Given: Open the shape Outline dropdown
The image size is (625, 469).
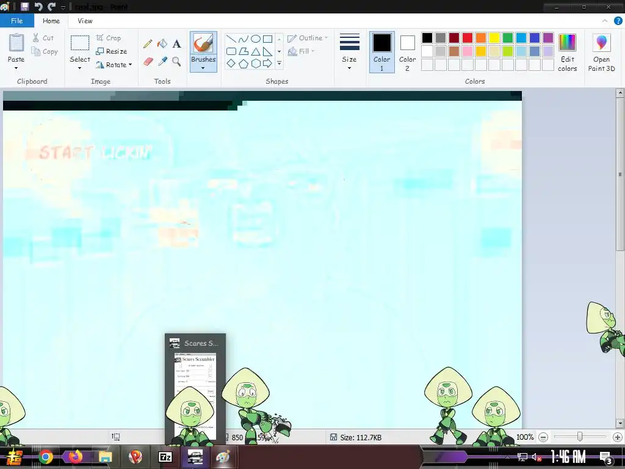Looking at the screenshot, I should [x=308, y=38].
